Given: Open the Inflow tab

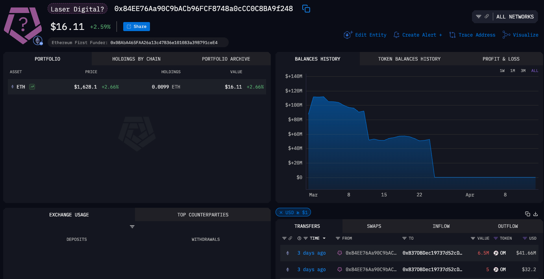Looking at the screenshot, I should [441, 226].
